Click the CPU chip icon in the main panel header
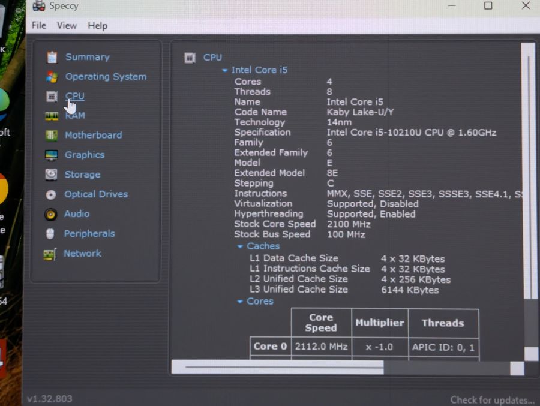 click(190, 58)
